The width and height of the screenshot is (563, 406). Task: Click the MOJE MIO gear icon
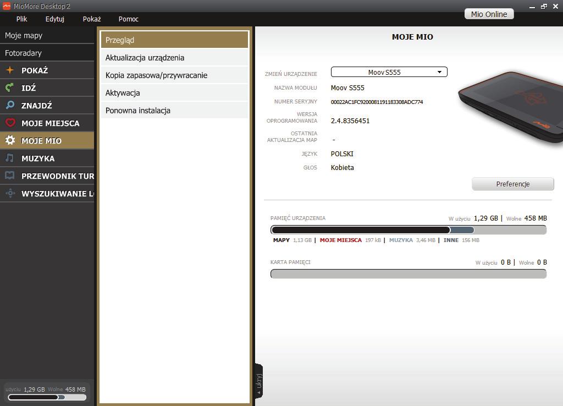tap(10, 140)
